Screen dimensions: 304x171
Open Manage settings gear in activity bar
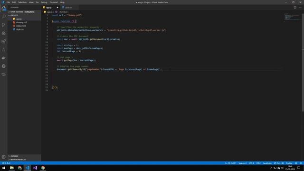click(x=4, y=157)
